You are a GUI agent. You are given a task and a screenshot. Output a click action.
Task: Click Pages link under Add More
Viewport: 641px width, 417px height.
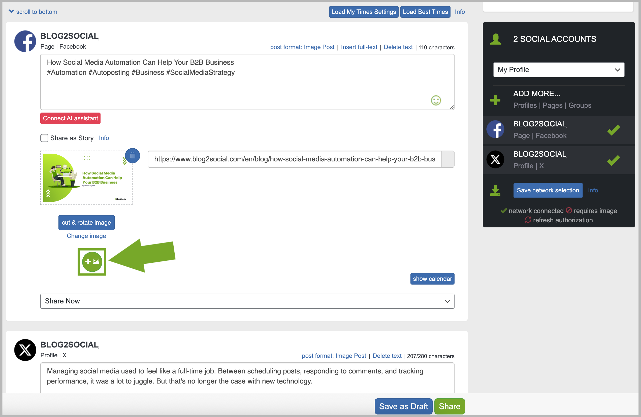click(x=552, y=105)
